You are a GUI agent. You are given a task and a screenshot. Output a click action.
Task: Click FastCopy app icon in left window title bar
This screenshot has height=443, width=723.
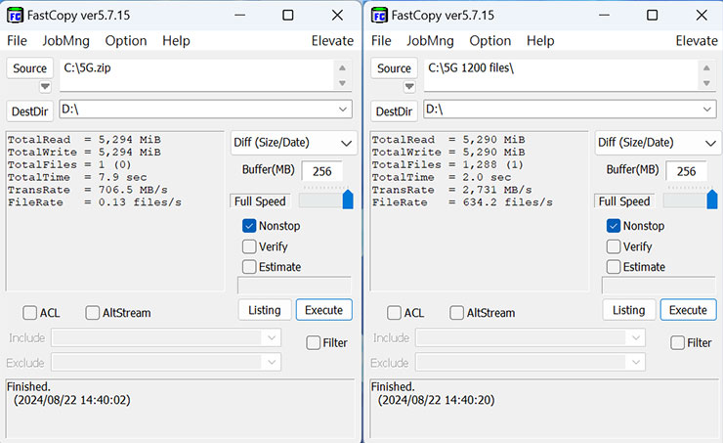point(15,16)
